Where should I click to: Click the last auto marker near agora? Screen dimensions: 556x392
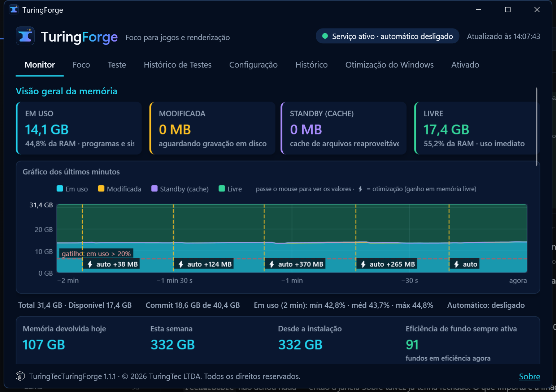point(465,264)
